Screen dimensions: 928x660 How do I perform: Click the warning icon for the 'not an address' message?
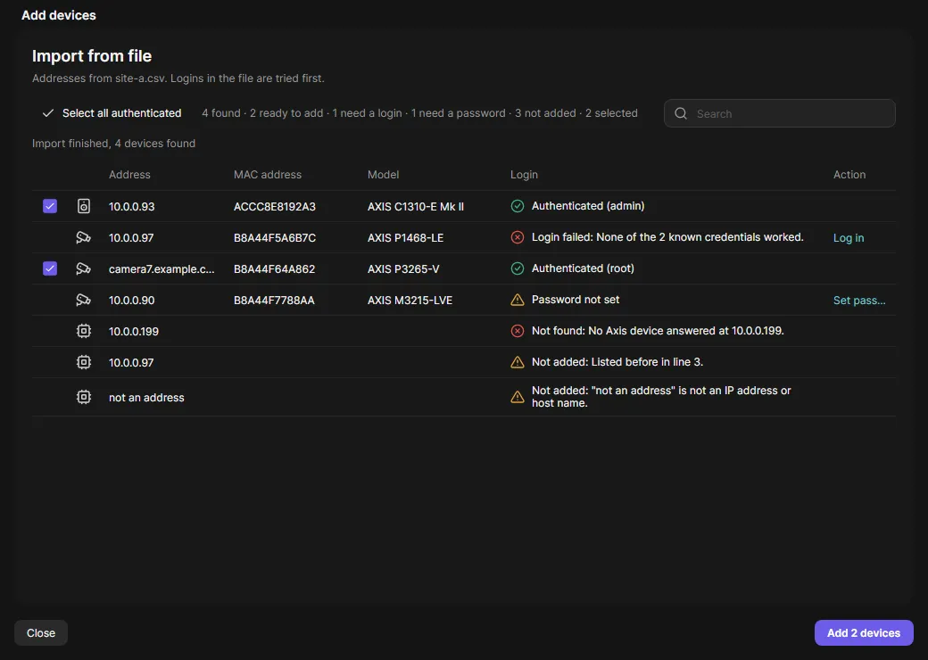click(518, 398)
